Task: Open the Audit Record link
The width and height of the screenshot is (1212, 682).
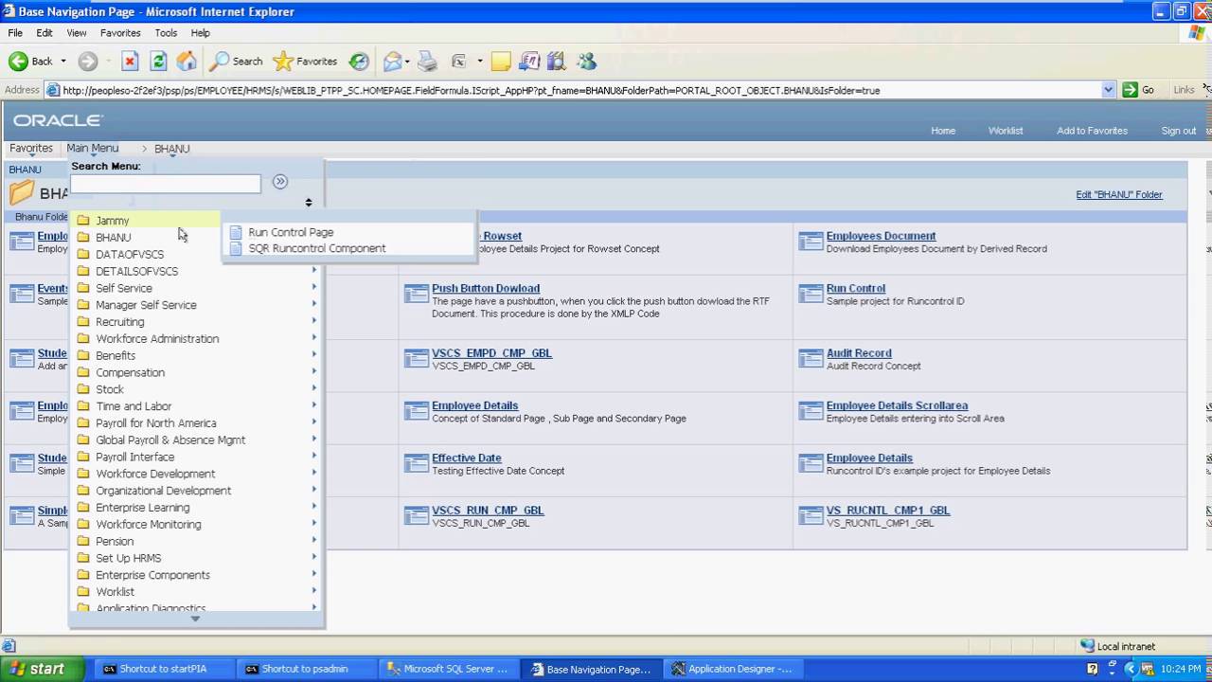Action: (859, 353)
